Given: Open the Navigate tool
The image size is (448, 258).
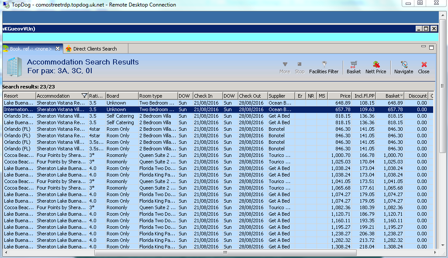Looking at the screenshot, I should (x=403, y=67).
